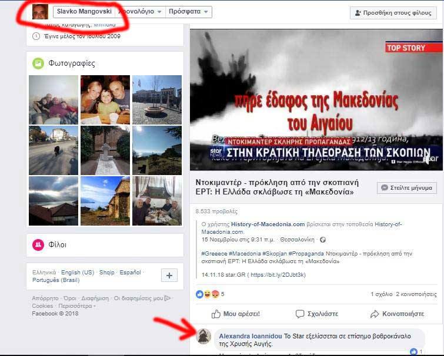Screen dimensions: 444x356
Task: Select English (US) language link
Action: pyautogui.click(x=78, y=273)
